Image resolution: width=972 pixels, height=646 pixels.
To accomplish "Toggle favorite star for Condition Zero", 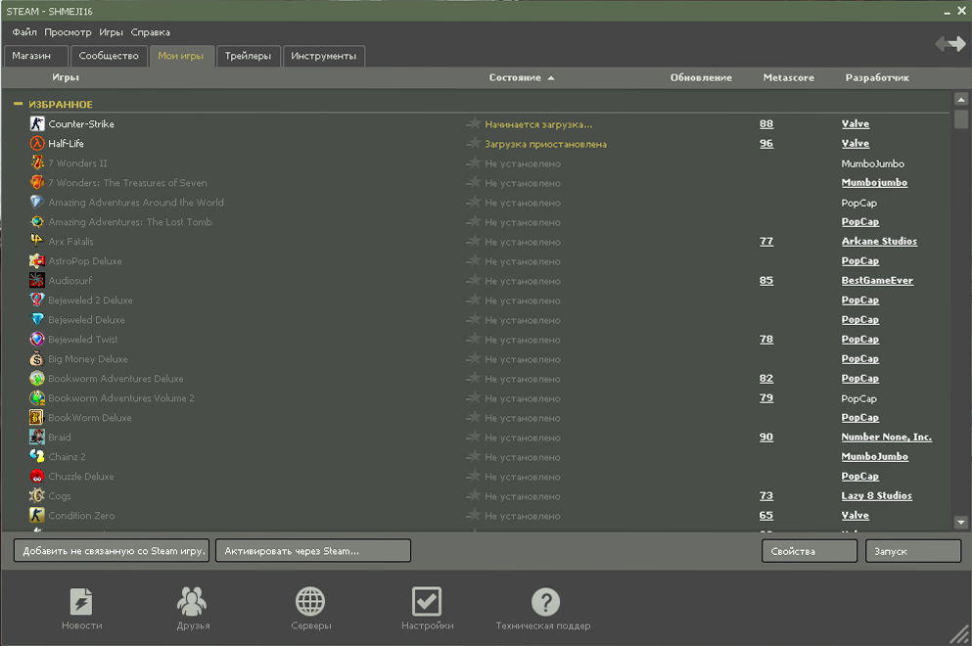I will (x=474, y=515).
